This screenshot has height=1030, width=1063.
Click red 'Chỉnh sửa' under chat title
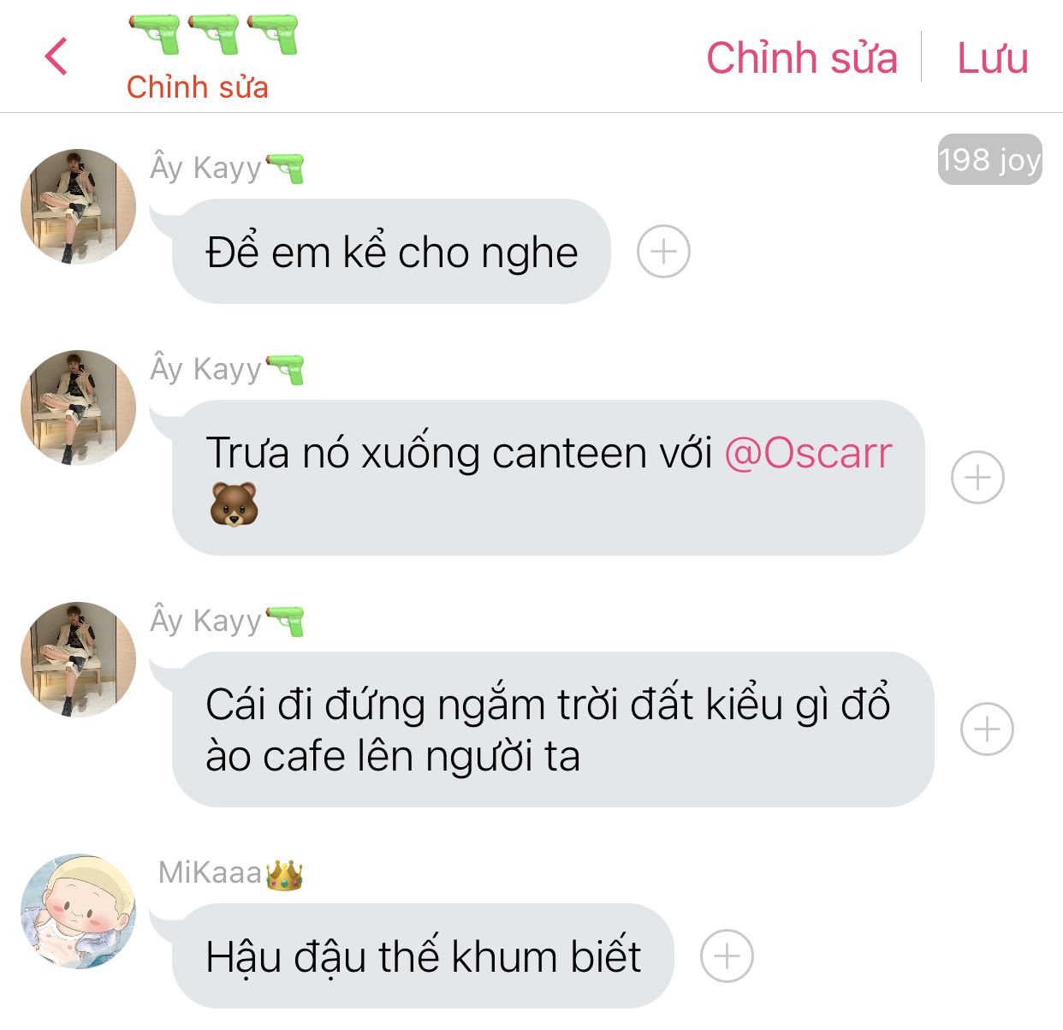tap(197, 87)
